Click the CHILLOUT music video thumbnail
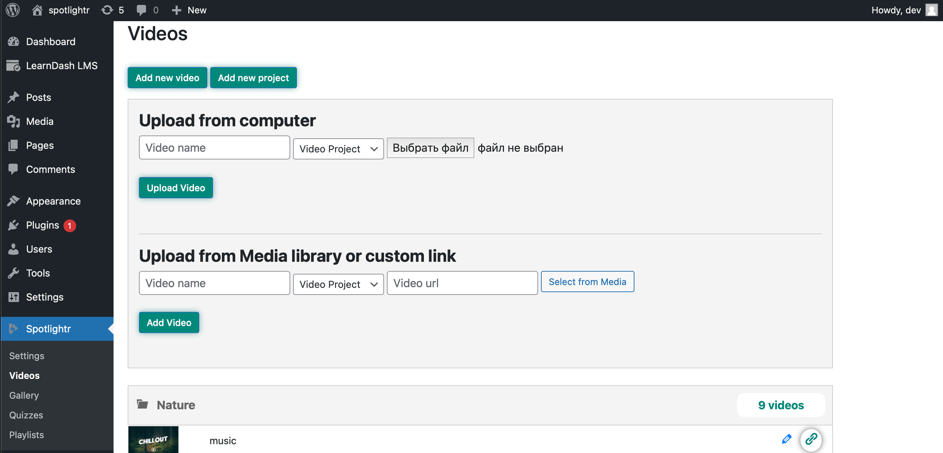The width and height of the screenshot is (943, 453). coord(153,440)
